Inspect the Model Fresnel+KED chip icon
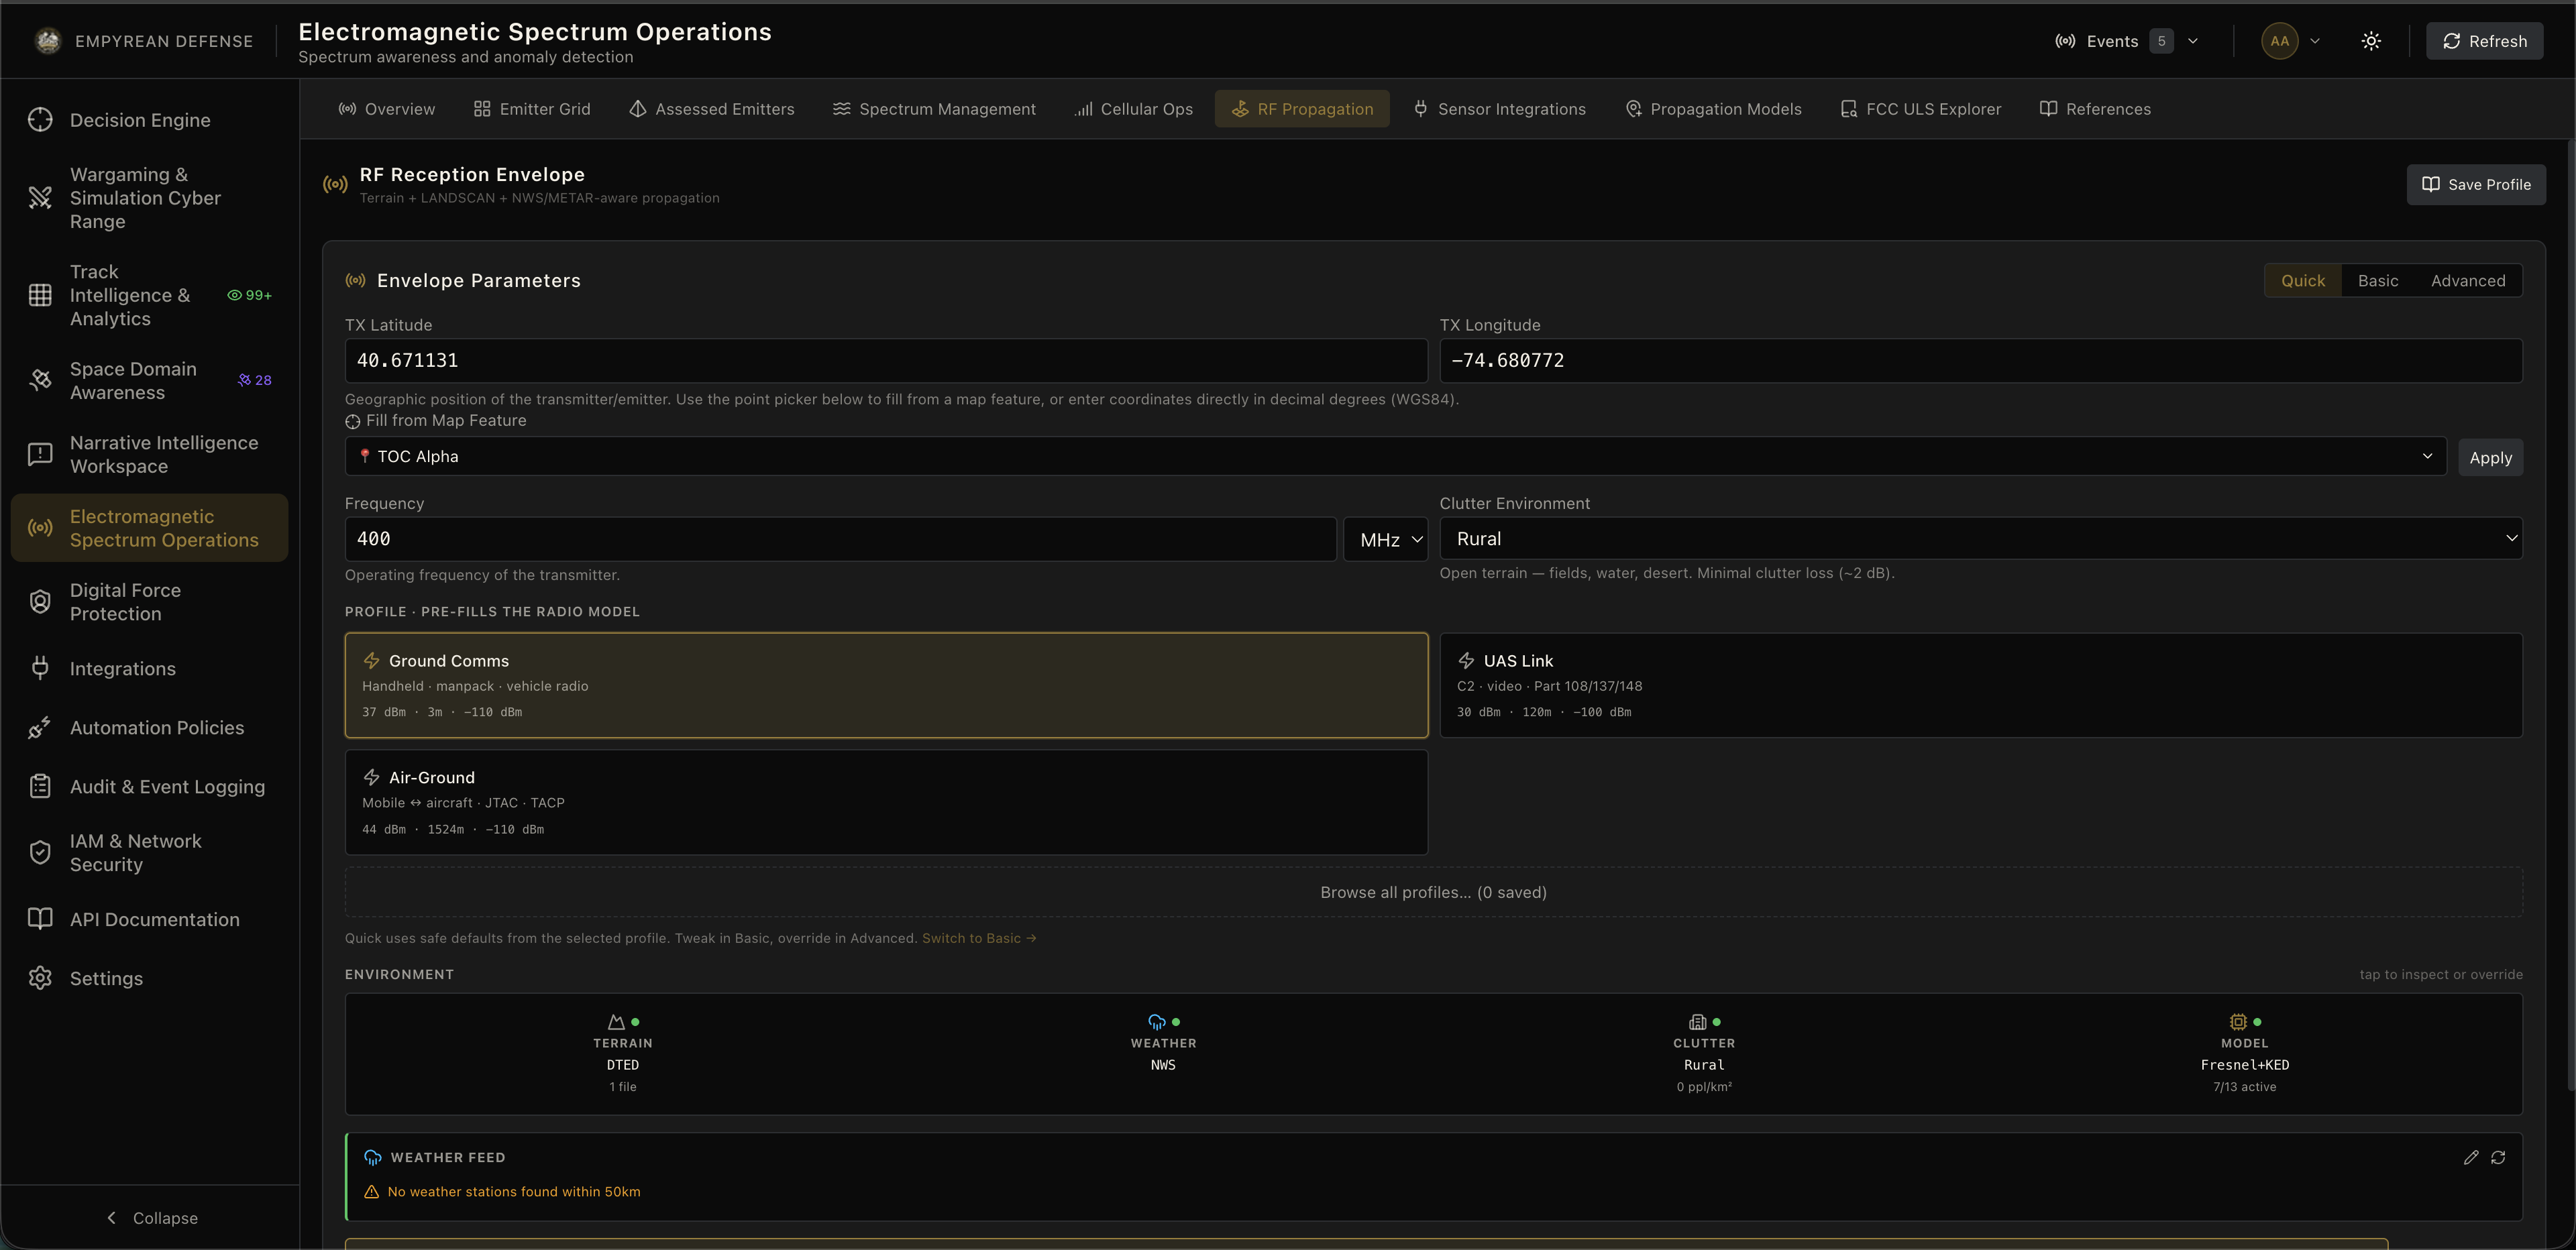The image size is (2576, 1250). [x=2238, y=1022]
